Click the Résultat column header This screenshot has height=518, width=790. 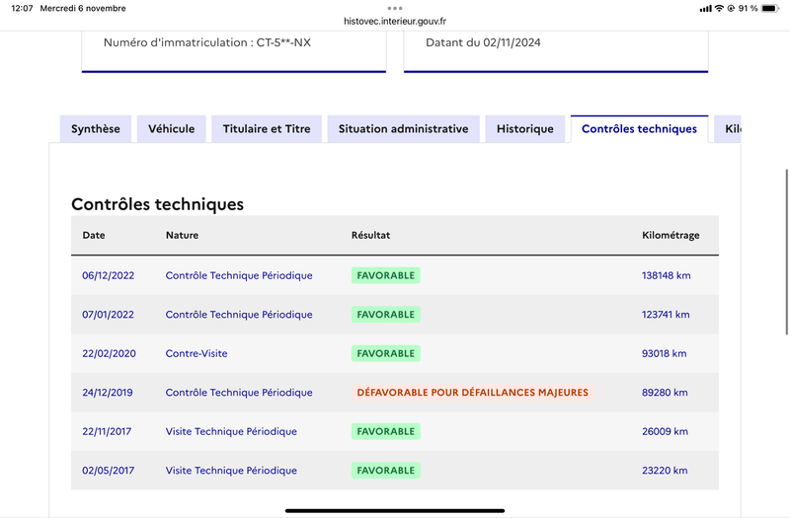(x=371, y=235)
